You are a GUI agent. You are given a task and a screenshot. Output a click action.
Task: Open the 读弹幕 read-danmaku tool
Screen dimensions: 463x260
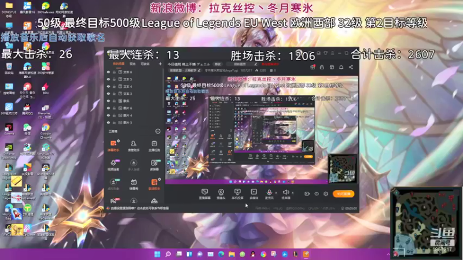coord(154,165)
